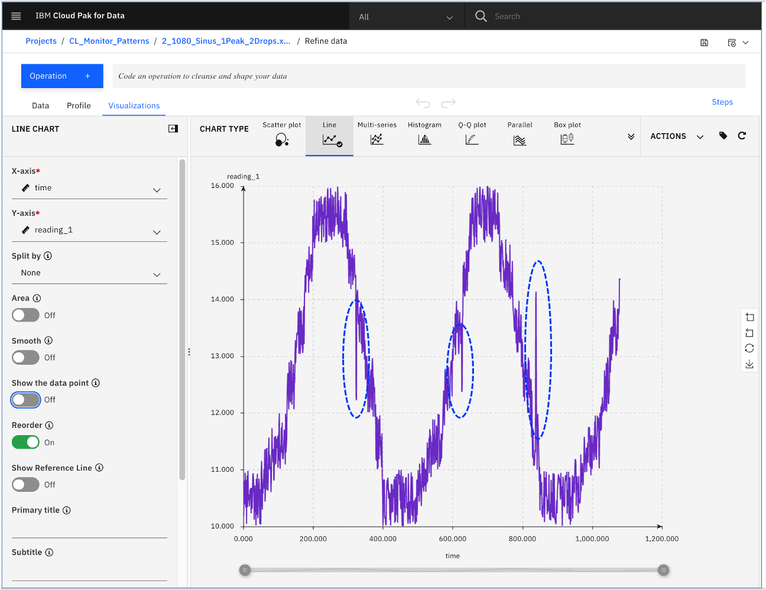Select the Multi-series chart icon
The height and width of the screenshot is (590, 766).
click(377, 140)
